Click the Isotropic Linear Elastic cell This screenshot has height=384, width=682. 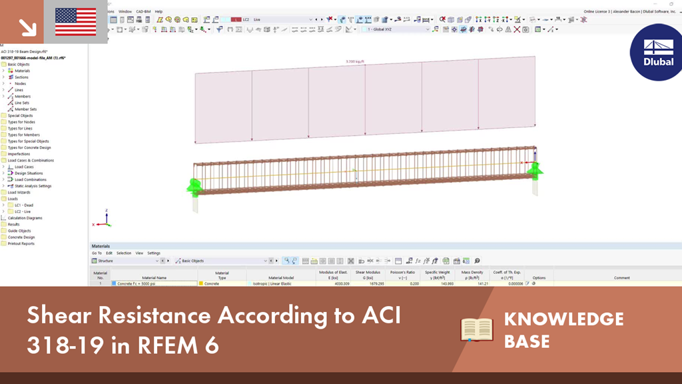pyautogui.click(x=281, y=283)
